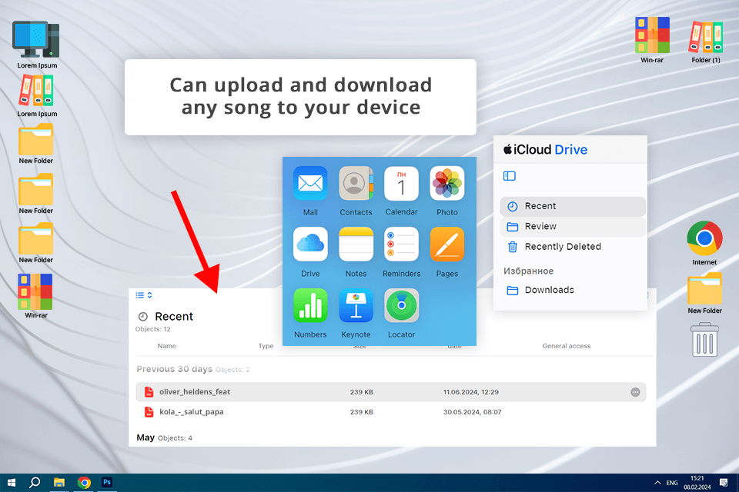
Task: Click the Previous 30 days heading
Action: [175, 369]
